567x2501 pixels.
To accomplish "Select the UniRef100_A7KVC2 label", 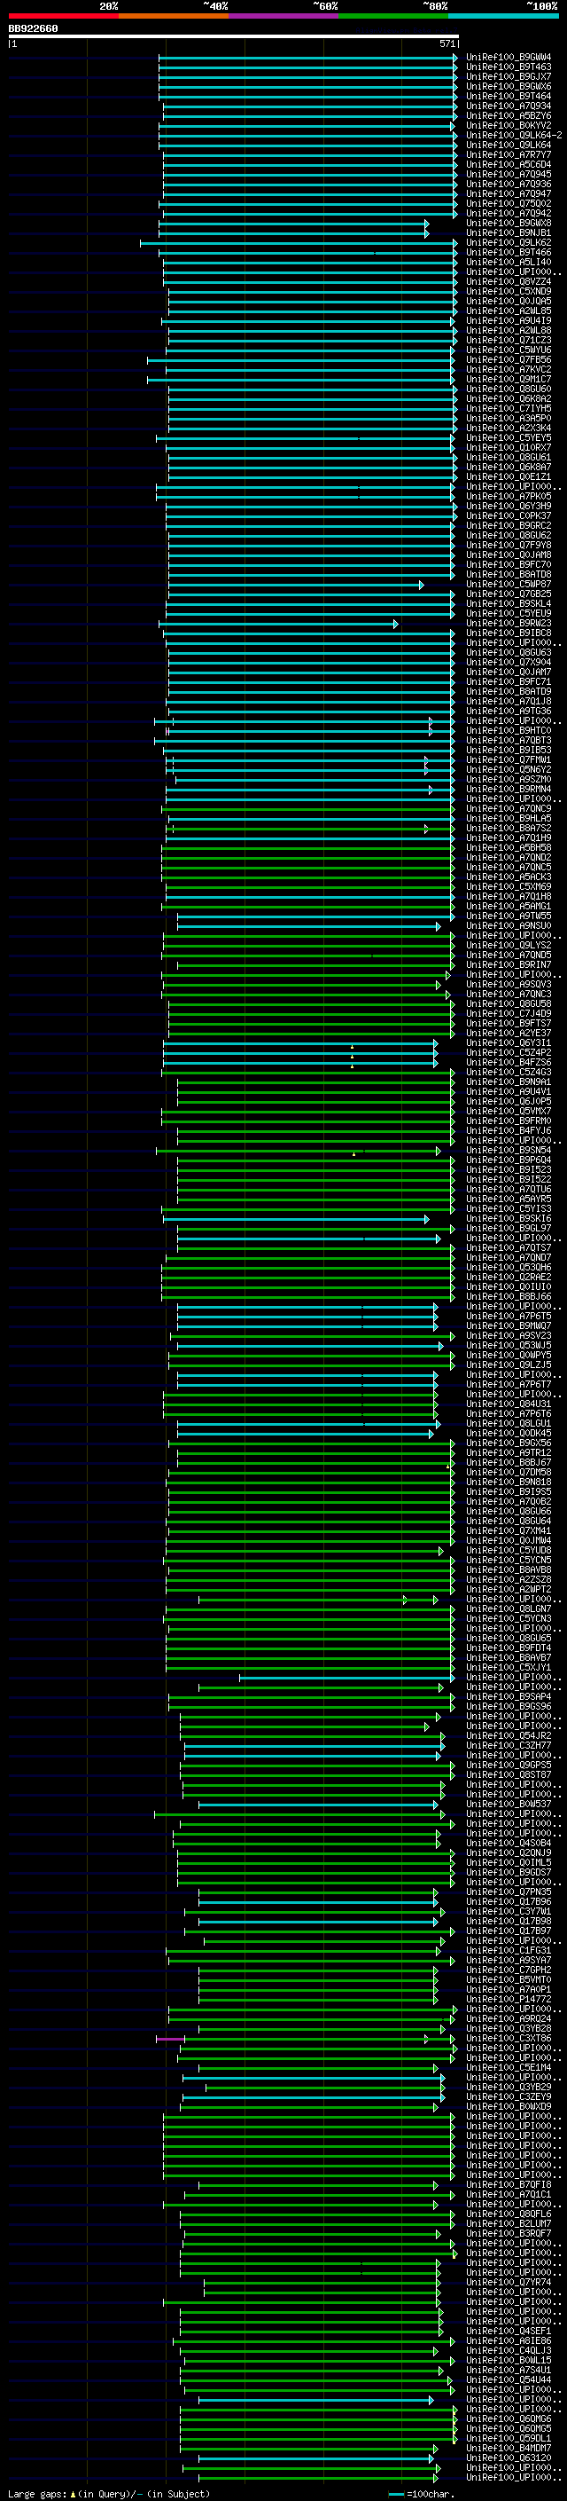I will tap(509, 370).
